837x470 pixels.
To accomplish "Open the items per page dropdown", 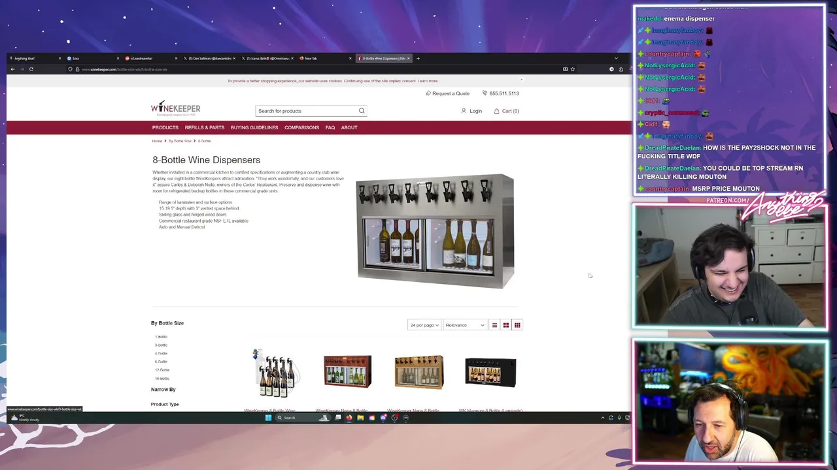I will click(424, 325).
